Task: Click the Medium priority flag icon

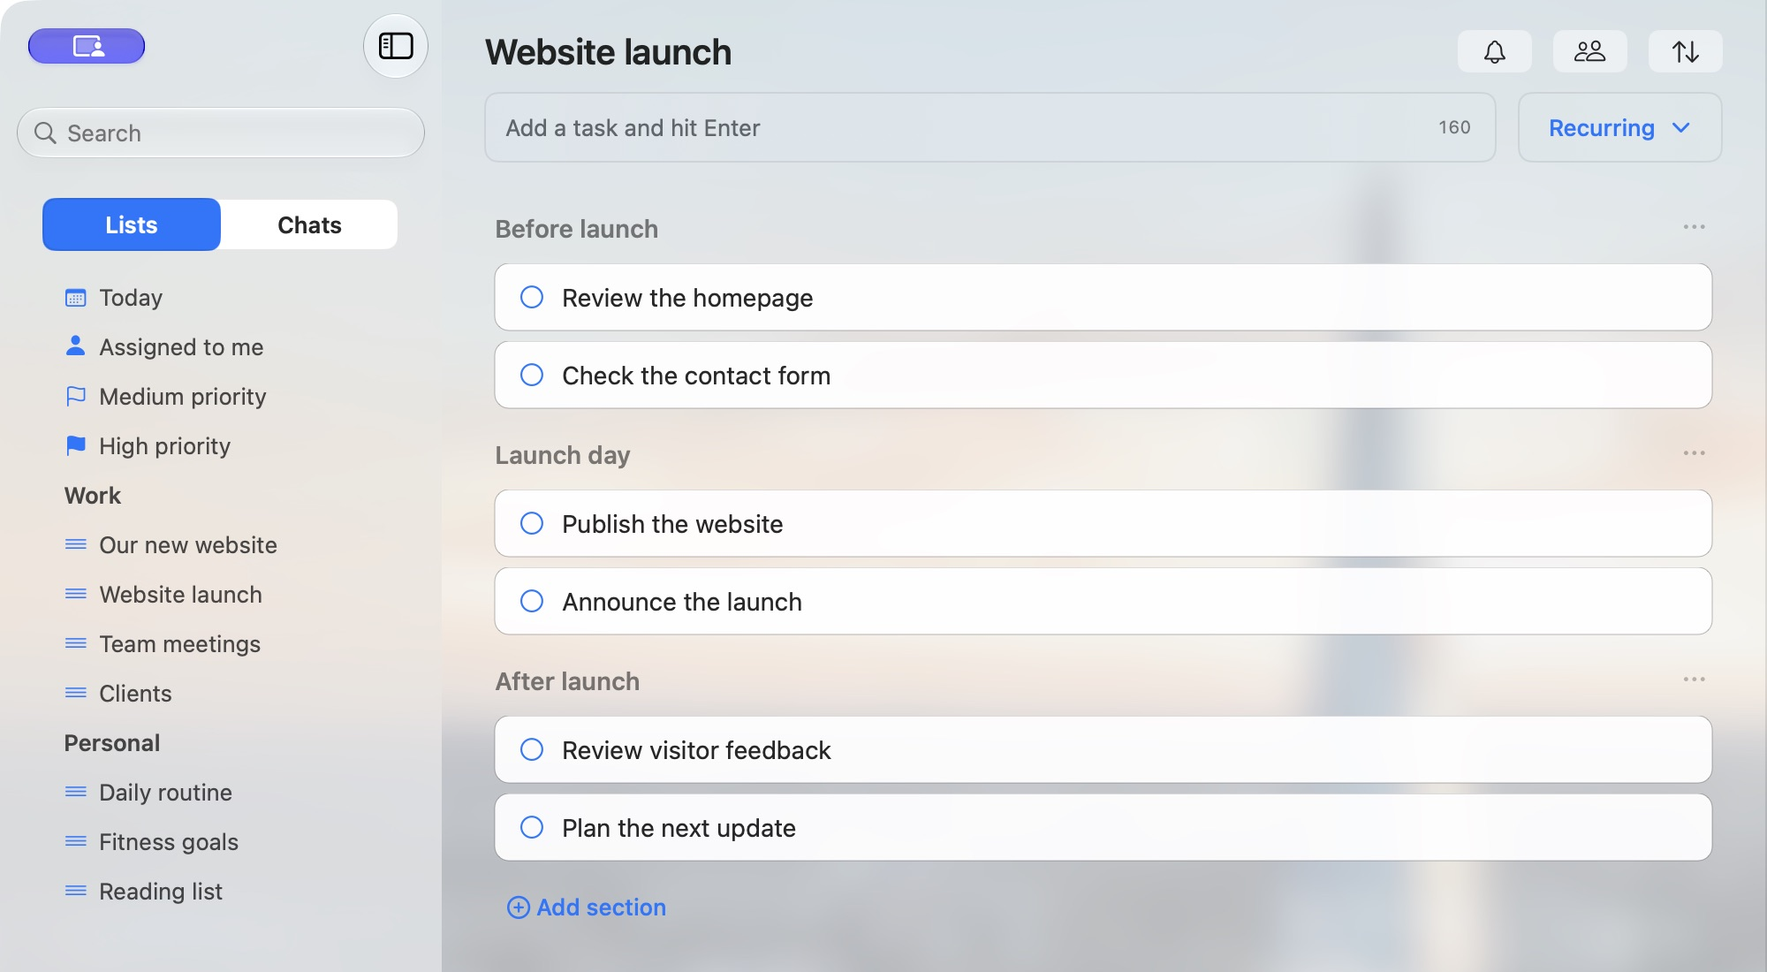Action: pos(76,396)
